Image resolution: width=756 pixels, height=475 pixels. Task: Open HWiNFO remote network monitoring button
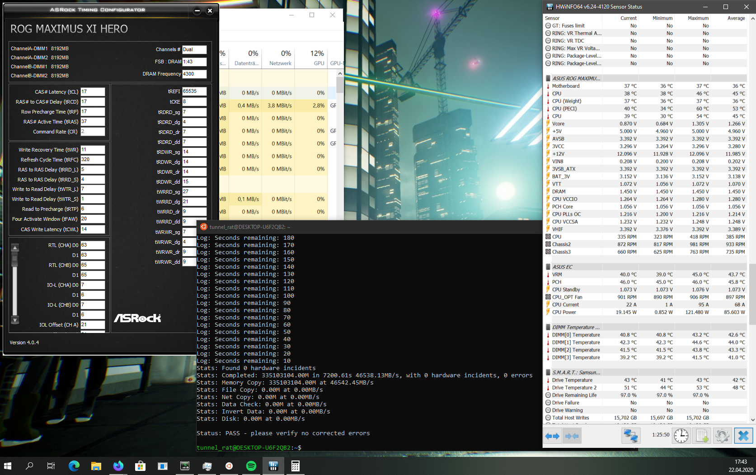pyautogui.click(x=630, y=436)
